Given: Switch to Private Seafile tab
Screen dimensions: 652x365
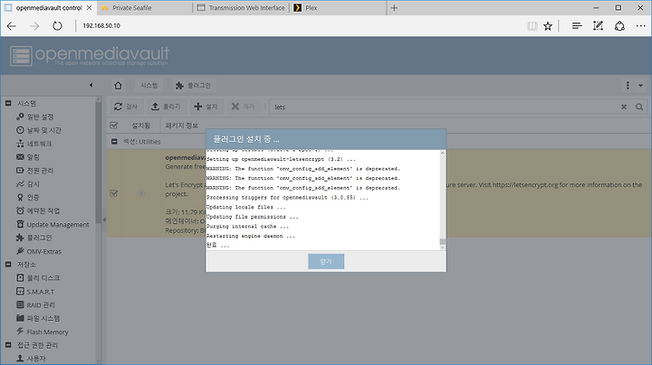Looking at the screenshot, I should click(x=145, y=8).
